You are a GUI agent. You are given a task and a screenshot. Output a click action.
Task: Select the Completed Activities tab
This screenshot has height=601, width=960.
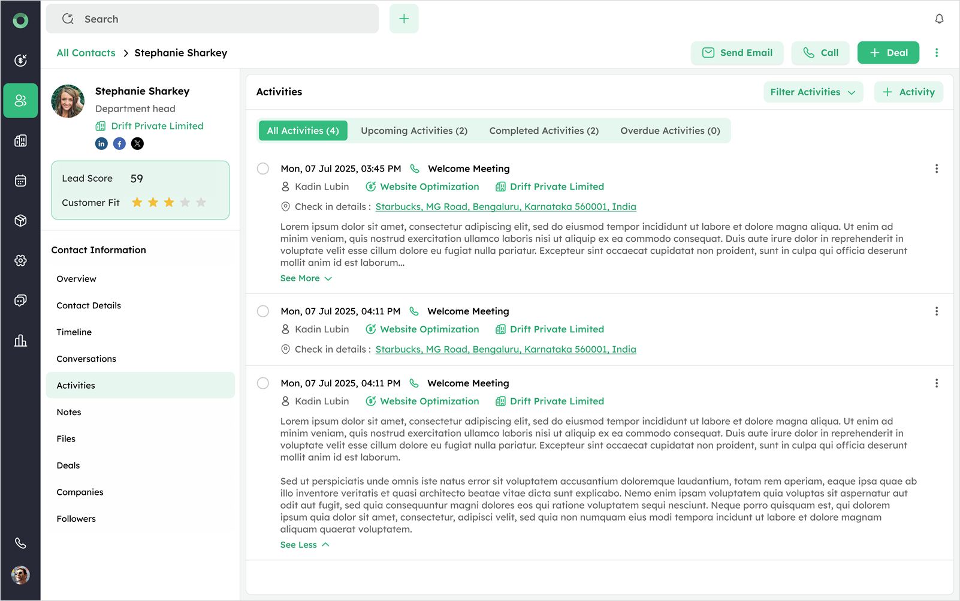pos(544,131)
